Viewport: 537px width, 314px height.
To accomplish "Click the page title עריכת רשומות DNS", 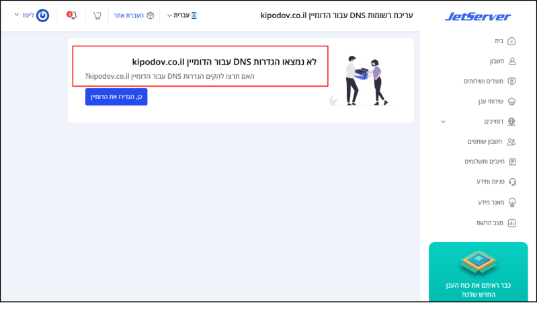I will (337, 15).
